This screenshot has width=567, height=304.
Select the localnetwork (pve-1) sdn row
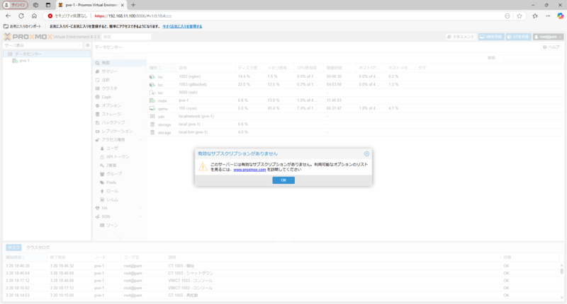click(x=355, y=116)
